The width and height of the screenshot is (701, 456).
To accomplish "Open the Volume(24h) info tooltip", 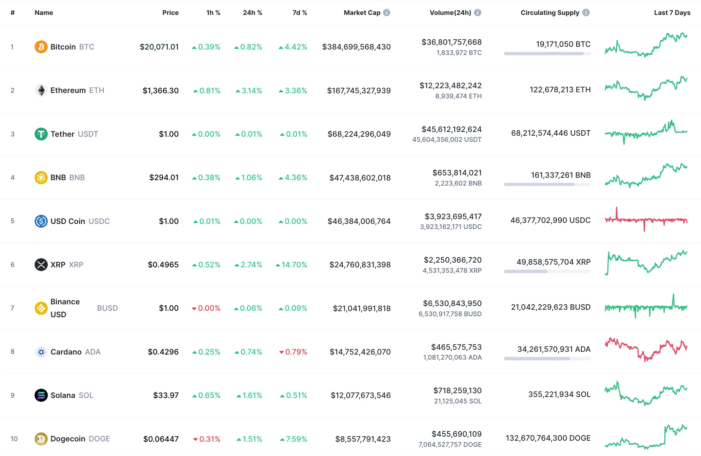I will tap(478, 12).
